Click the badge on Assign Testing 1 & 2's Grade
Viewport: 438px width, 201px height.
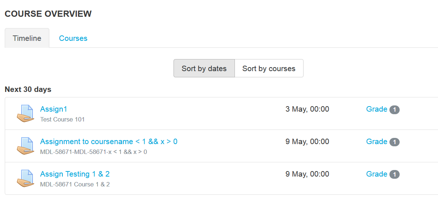395,175
